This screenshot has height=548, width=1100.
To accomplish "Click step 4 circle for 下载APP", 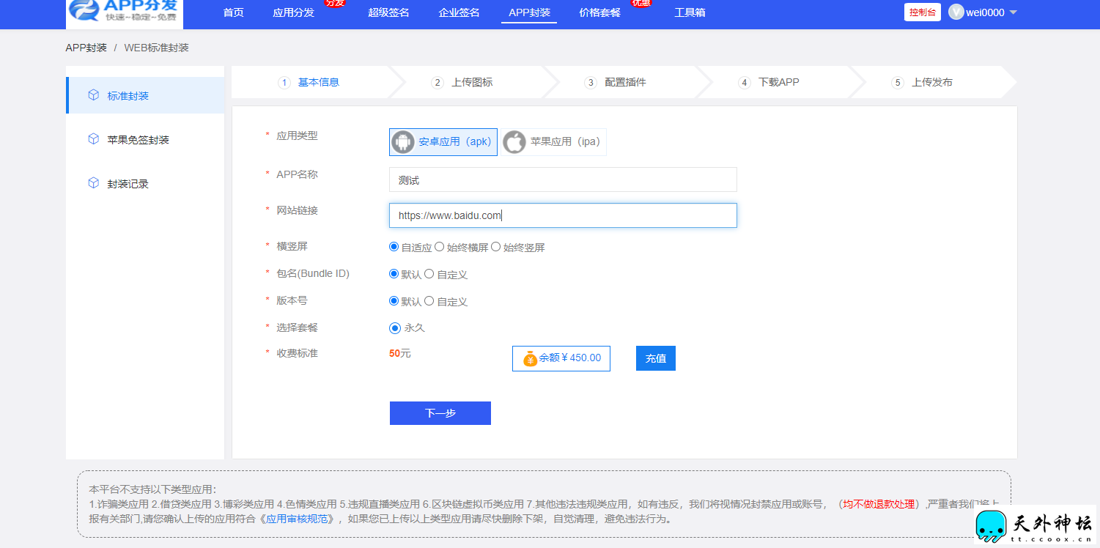I will [745, 83].
